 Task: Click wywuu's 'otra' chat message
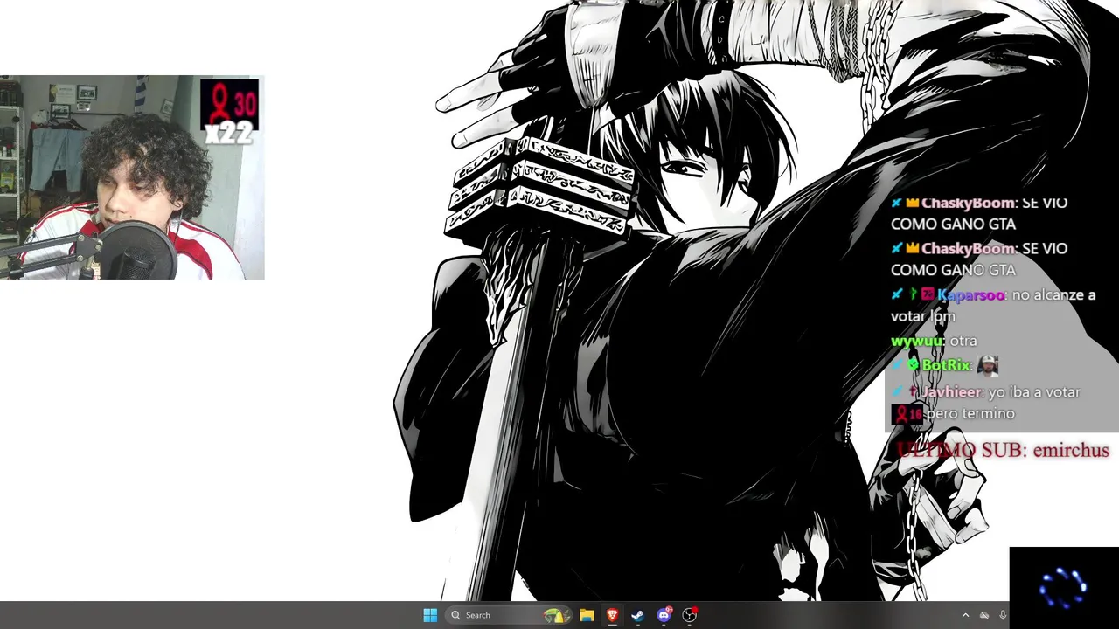coord(934,341)
